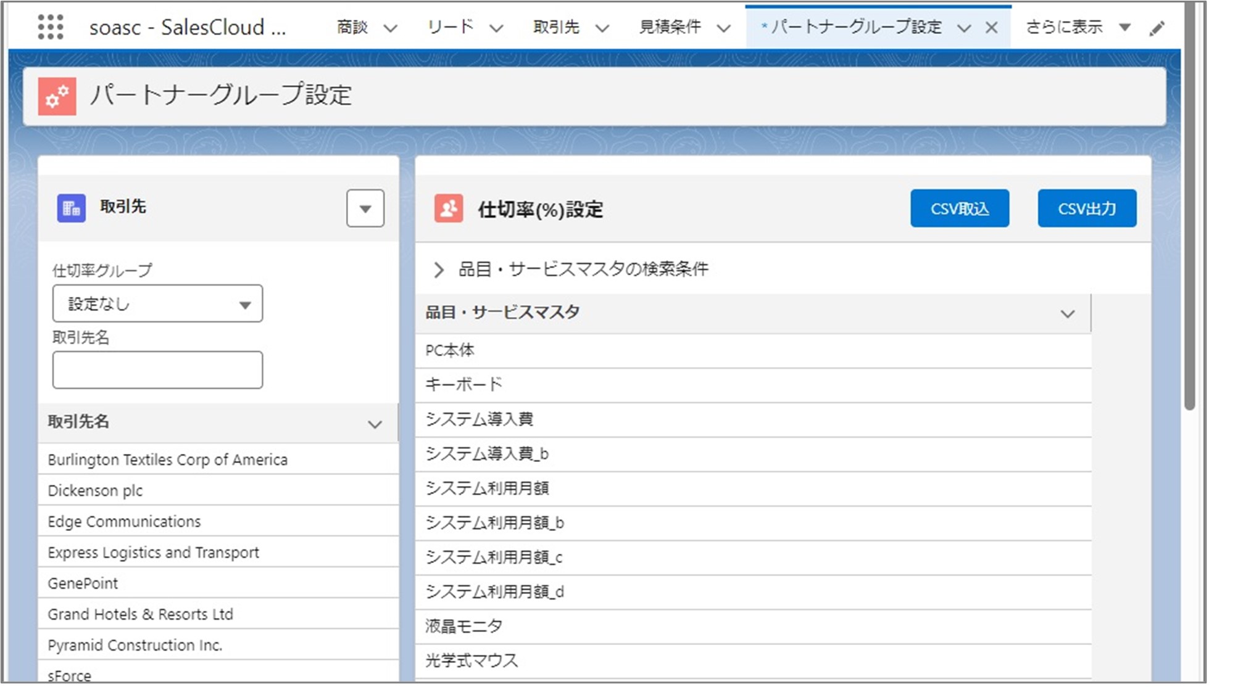
Task: Switch to the 取引先 tab
Action: [556, 27]
